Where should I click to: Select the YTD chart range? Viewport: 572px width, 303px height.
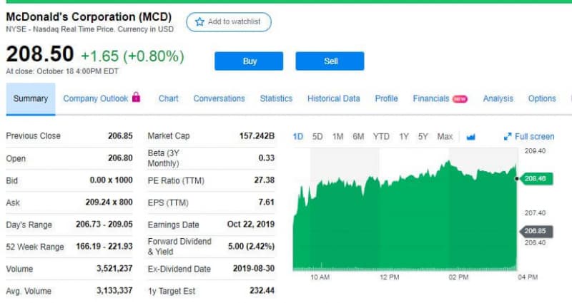tap(381, 137)
